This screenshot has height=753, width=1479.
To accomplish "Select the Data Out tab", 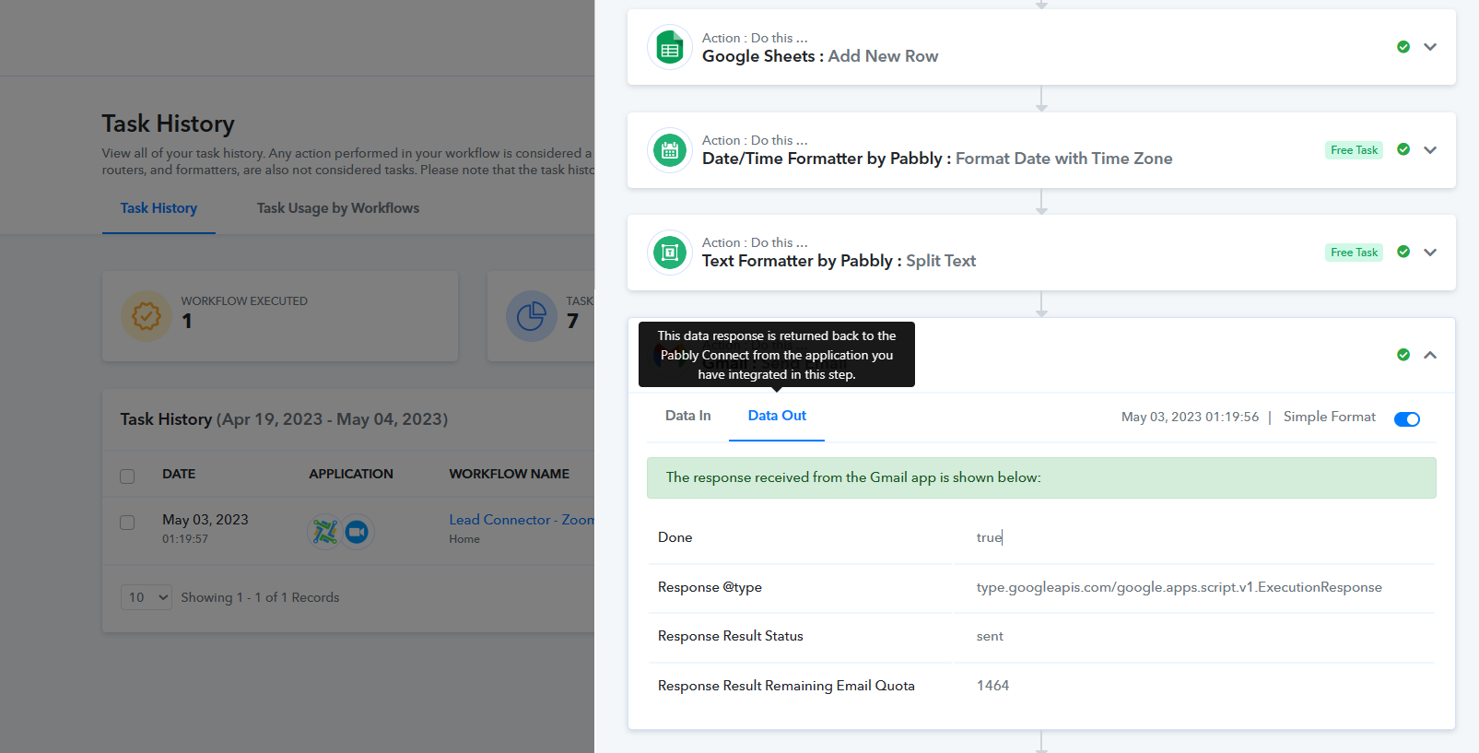I will tap(777, 416).
